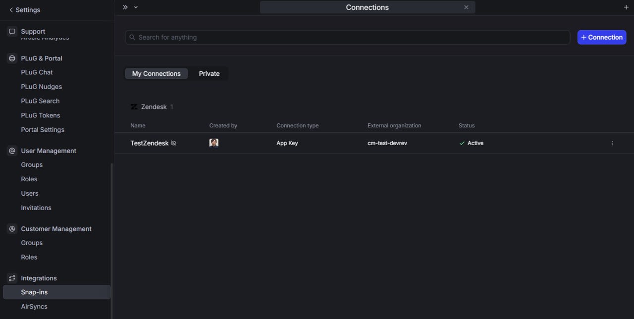Click the Support chat bubble icon
Image resolution: width=634 pixels, height=319 pixels.
coord(12,31)
